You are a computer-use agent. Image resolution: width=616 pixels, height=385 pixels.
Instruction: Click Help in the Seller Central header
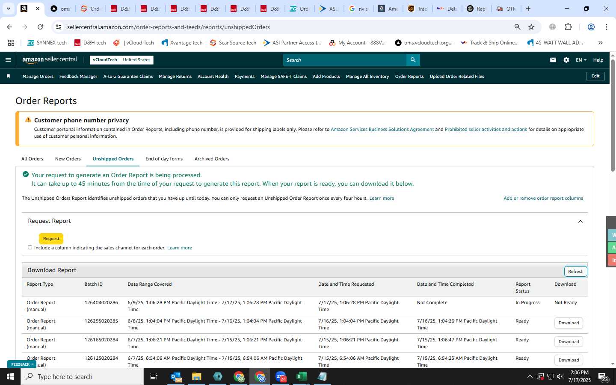click(x=598, y=60)
